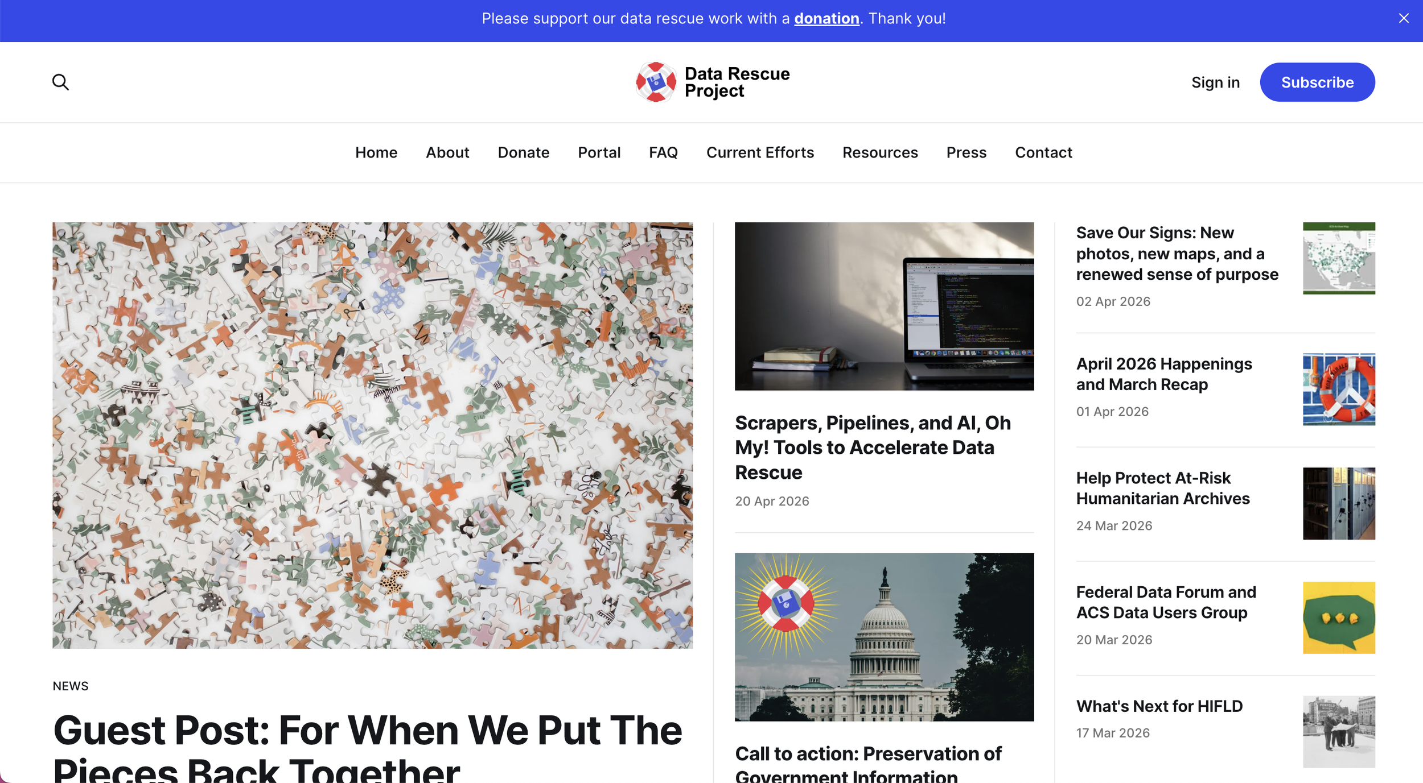Screen dimensions: 1423x783
Task: Click the Data Rescue Project logo
Action: [x=713, y=82]
